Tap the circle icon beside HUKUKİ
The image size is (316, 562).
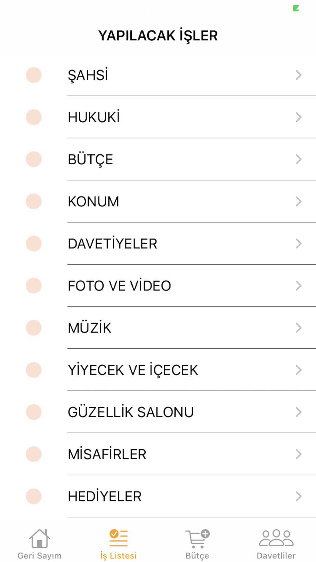[34, 117]
